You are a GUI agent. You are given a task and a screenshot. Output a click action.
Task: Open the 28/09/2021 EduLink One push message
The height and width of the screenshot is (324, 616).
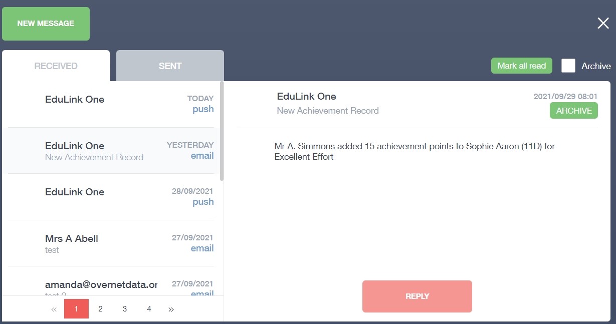[110, 197]
